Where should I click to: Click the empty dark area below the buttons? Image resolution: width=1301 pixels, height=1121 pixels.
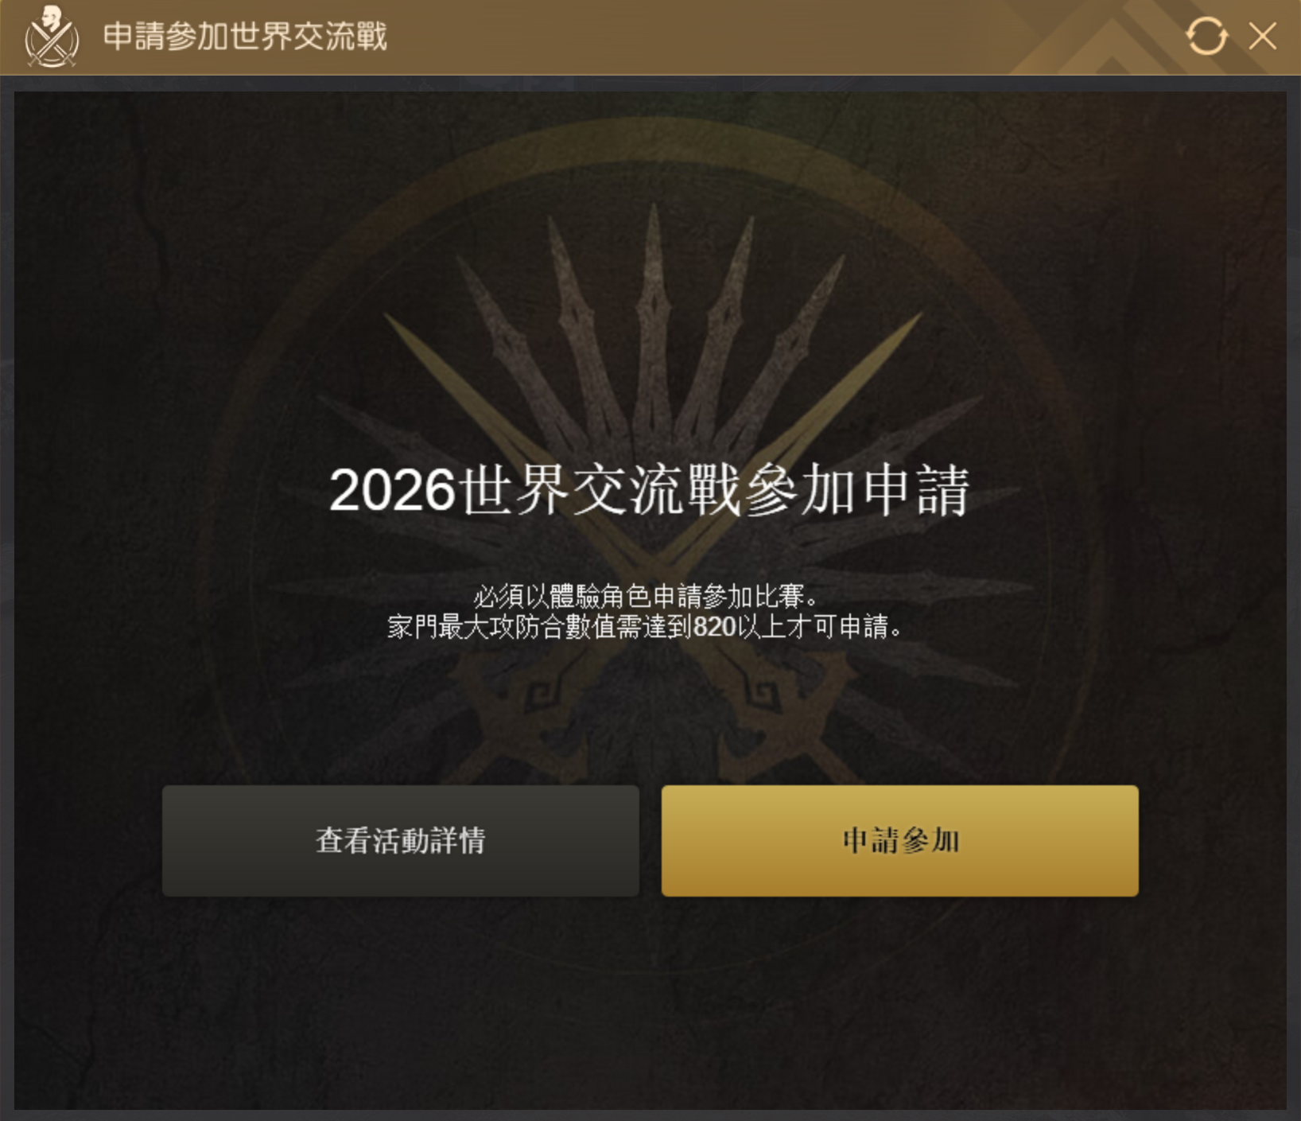point(650,1002)
